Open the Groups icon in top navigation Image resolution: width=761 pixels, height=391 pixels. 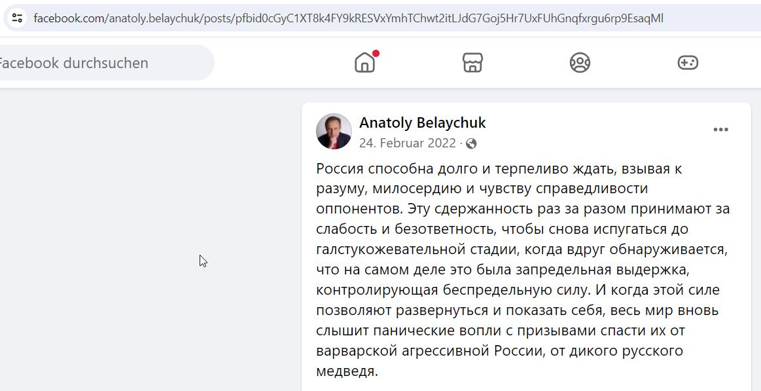pyautogui.click(x=580, y=63)
